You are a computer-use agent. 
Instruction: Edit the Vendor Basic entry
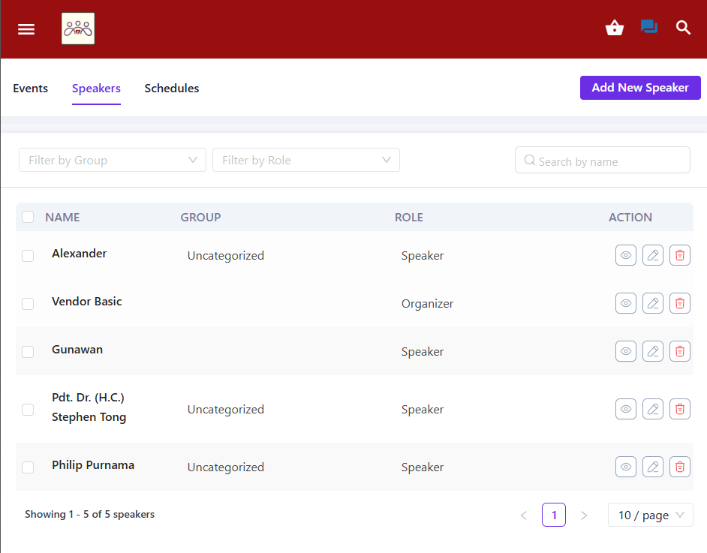pos(653,303)
